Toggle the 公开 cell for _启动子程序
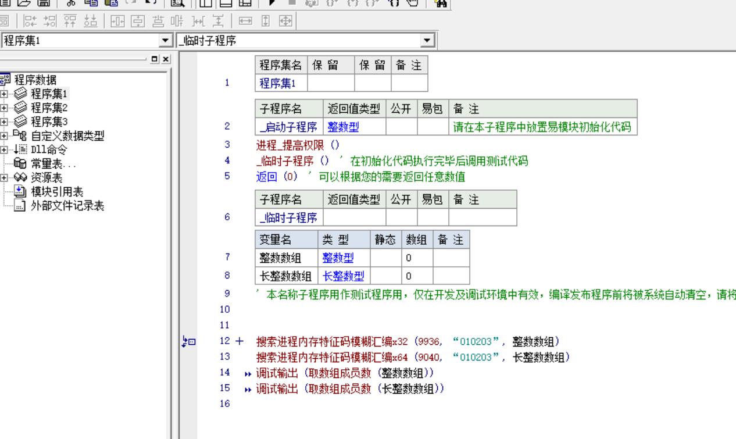Image resolution: width=736 pixels, height=439 pixels. point(401,127)
